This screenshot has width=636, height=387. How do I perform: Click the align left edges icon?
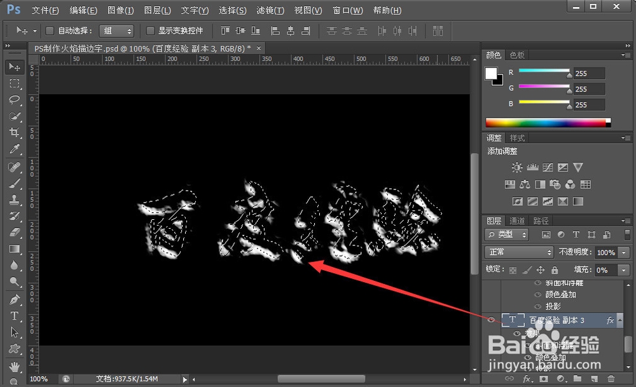click(x=275, y=31)
